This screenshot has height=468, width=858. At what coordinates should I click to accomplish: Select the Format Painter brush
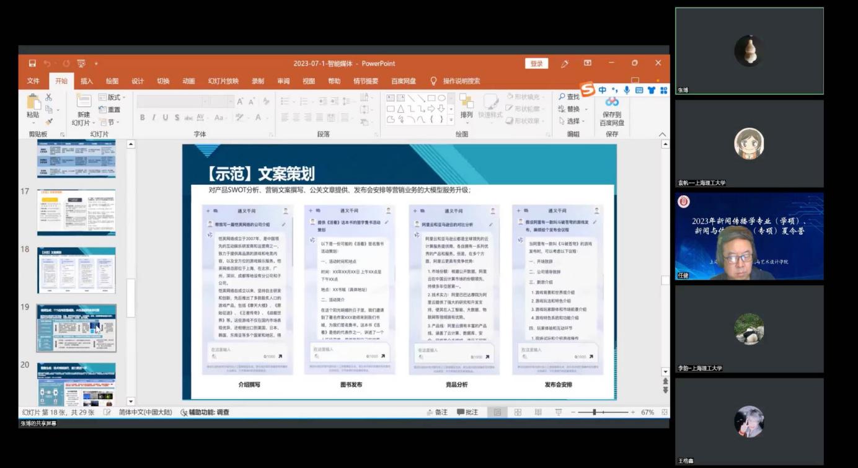tap(49, 122)
